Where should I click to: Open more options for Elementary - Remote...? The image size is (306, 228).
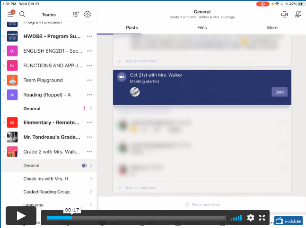[89, 122]
